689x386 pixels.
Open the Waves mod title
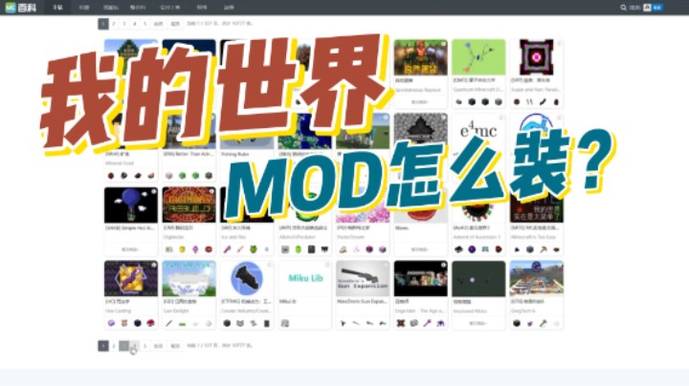402,228
